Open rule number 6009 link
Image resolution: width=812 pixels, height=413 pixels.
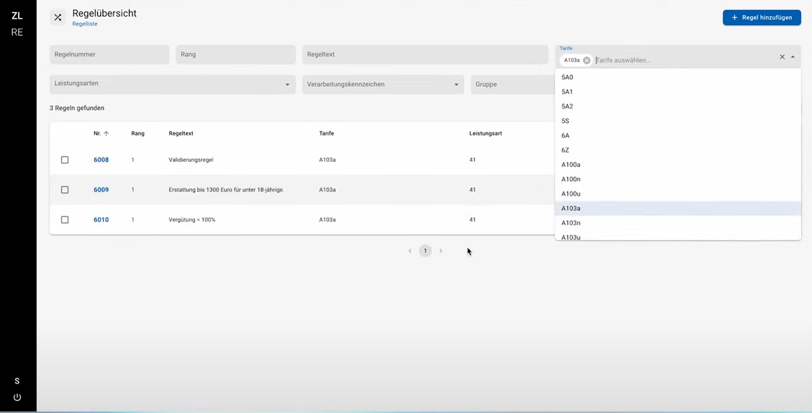[101, 190]
